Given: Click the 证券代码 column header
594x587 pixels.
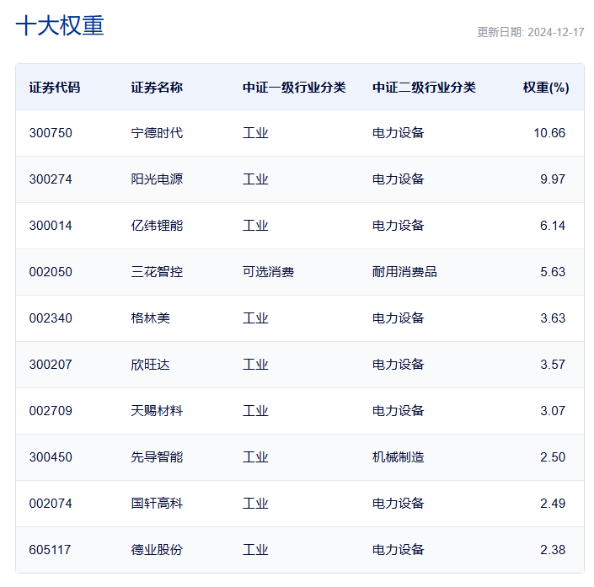Looking at the screenshot, I should [x=55, y=88].
